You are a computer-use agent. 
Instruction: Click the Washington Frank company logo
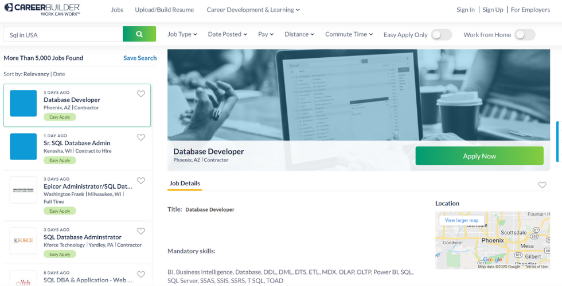point(24,190)
